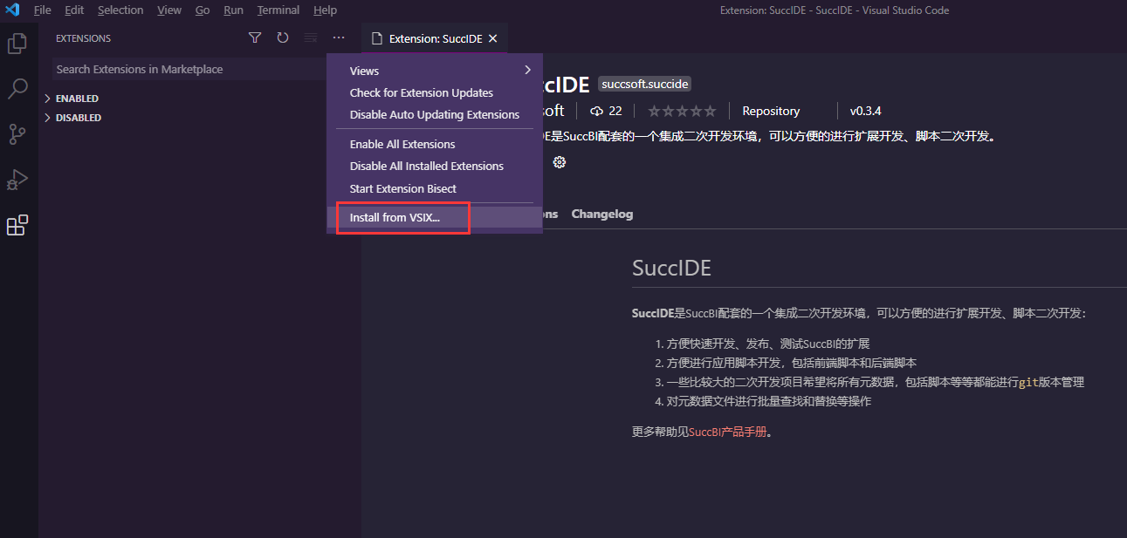Open the Go menu

coord(203,10)
